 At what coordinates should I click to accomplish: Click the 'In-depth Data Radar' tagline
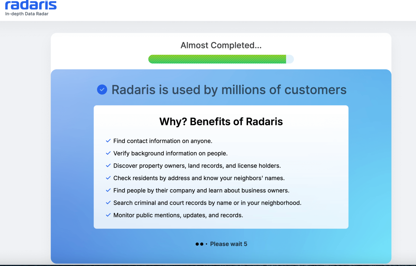click(27, 14)
